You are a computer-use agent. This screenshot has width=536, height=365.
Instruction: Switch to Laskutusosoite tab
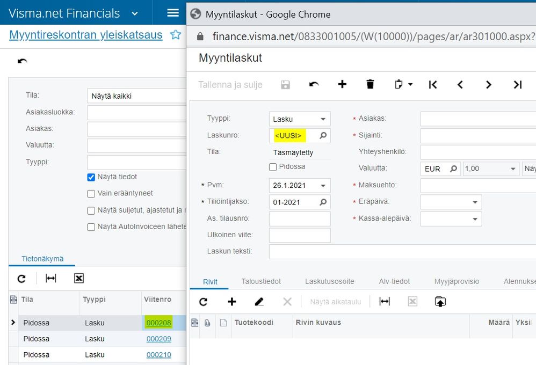[x=330, y=281]
